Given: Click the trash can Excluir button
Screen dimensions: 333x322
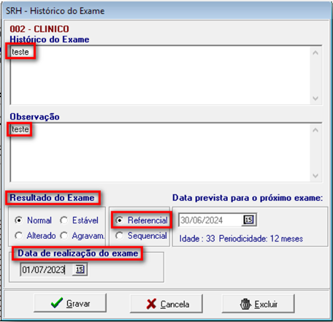Looking at the screenshot, I should 259,304.
